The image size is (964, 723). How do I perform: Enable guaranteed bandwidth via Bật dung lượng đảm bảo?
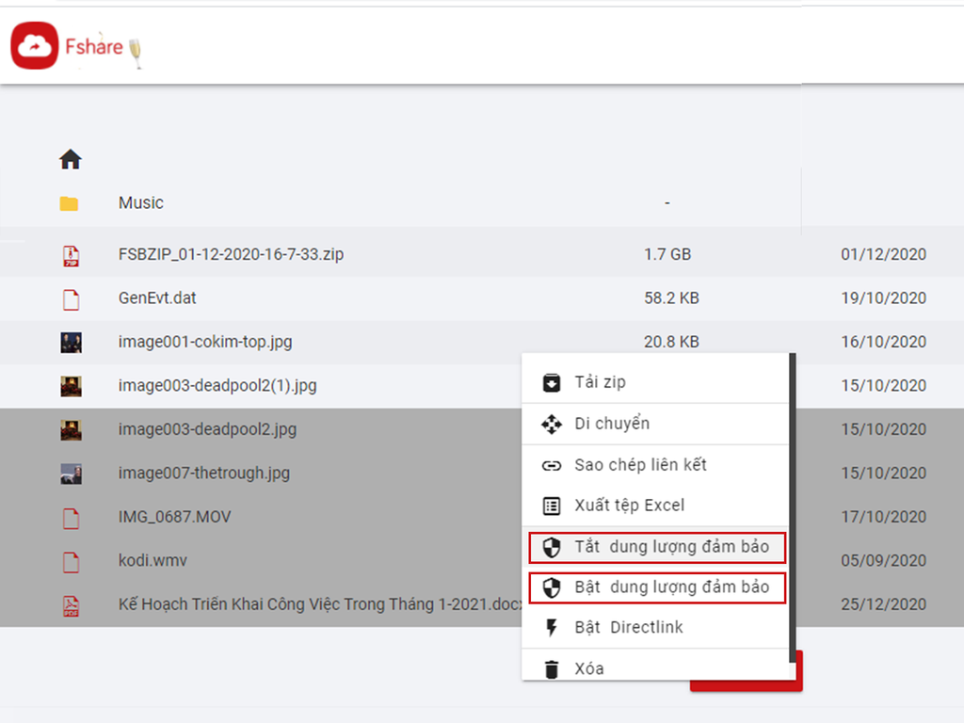pos(670,587)
